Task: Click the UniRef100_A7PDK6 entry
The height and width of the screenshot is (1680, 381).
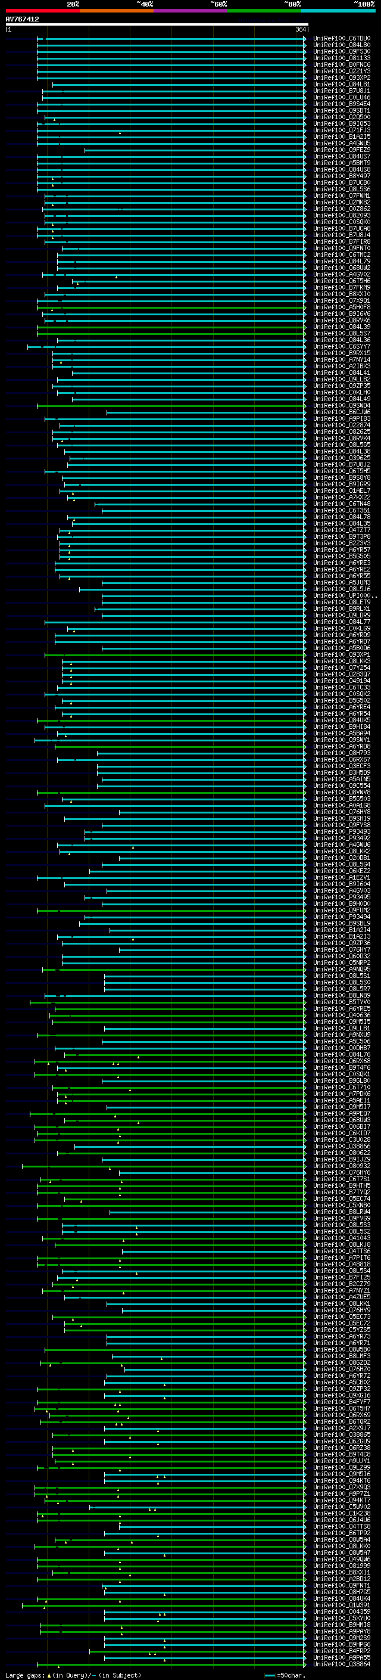Action: (x=342, y=1094)
